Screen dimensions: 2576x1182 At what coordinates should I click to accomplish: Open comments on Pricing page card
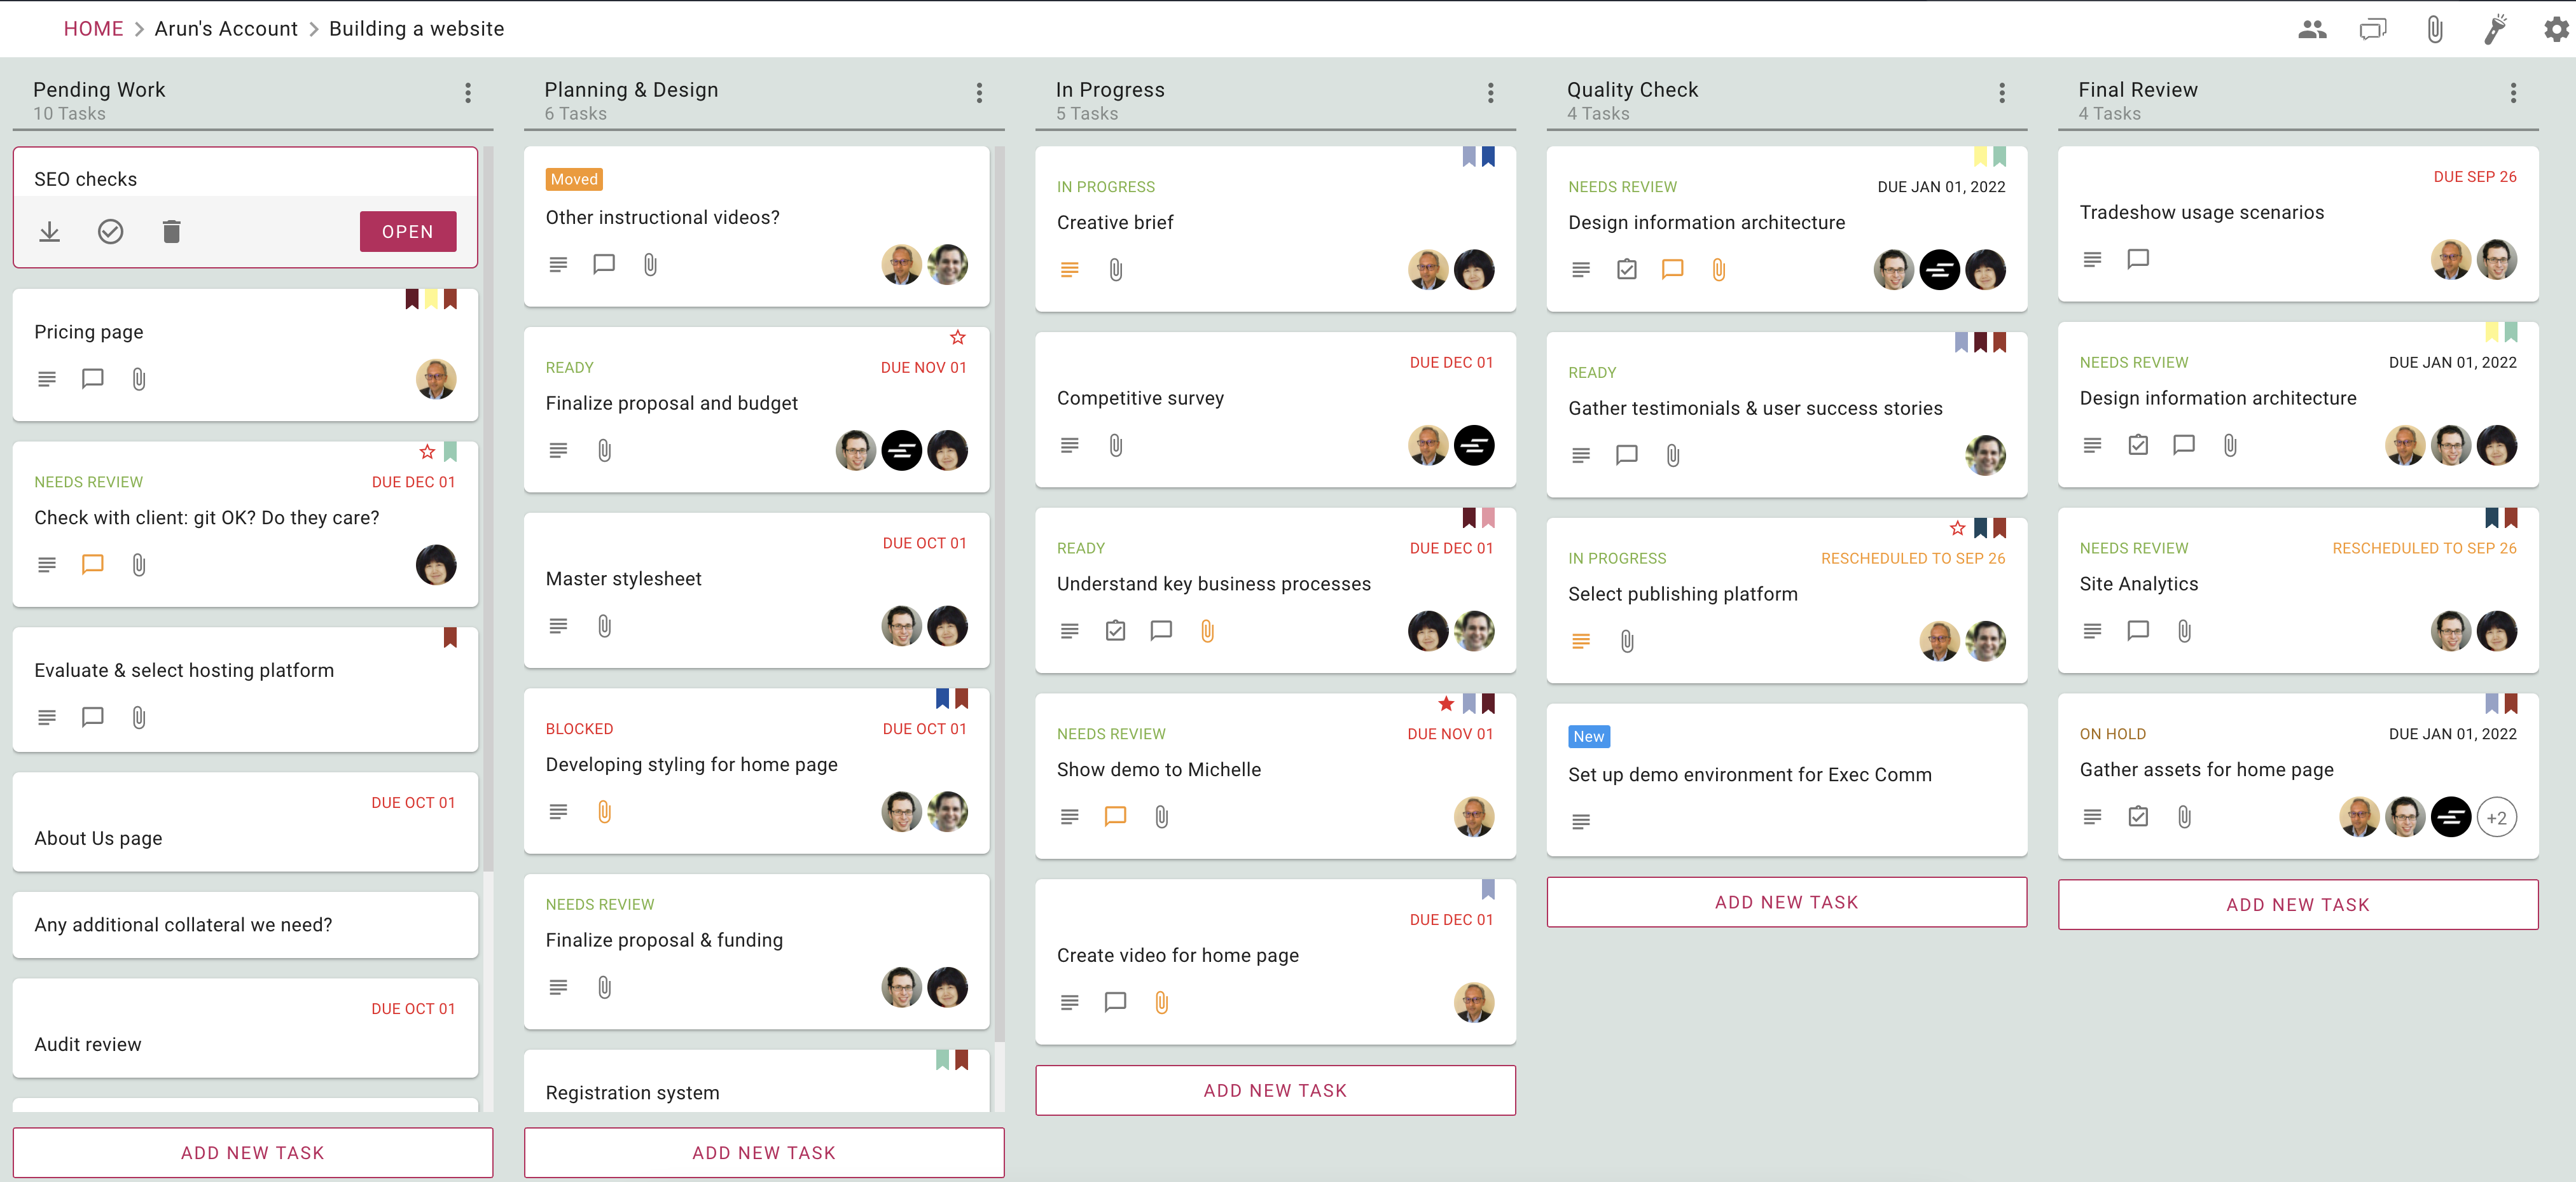point(93,379)
